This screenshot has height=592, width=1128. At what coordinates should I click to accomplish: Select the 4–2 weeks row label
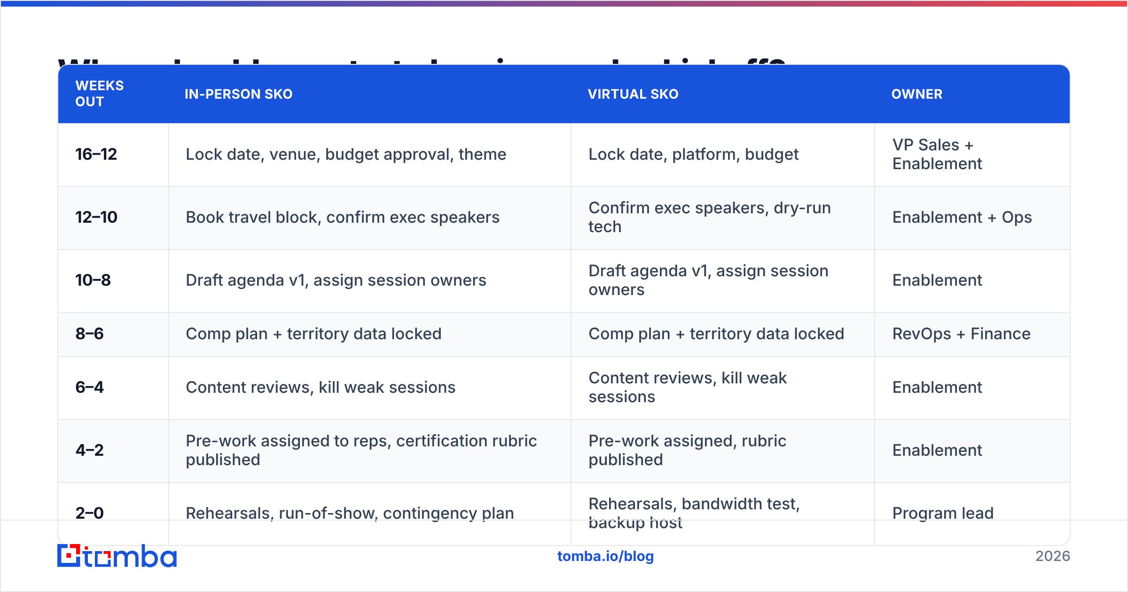tap(89, 450)
